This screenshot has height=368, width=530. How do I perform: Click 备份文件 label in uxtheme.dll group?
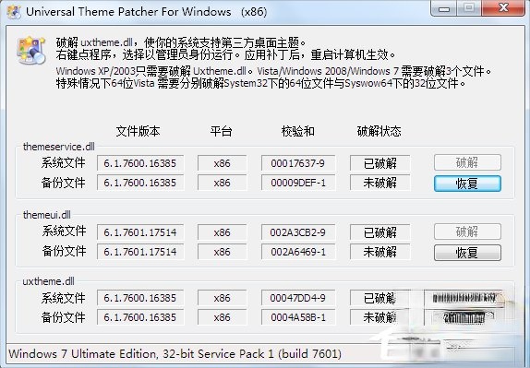(63, 317)
